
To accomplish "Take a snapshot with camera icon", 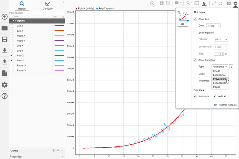I will pyautogui.click(x=229, y=3).
